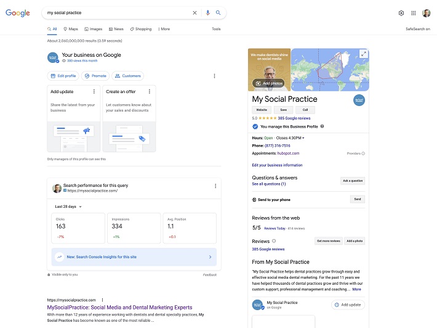Click the Clicks 163 metric card
The height and width of the screenshot is (328, 437).
78,228
